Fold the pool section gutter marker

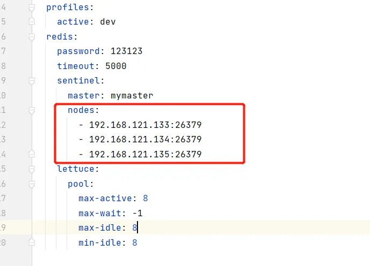pyautogui.click(x=32, y=184)
